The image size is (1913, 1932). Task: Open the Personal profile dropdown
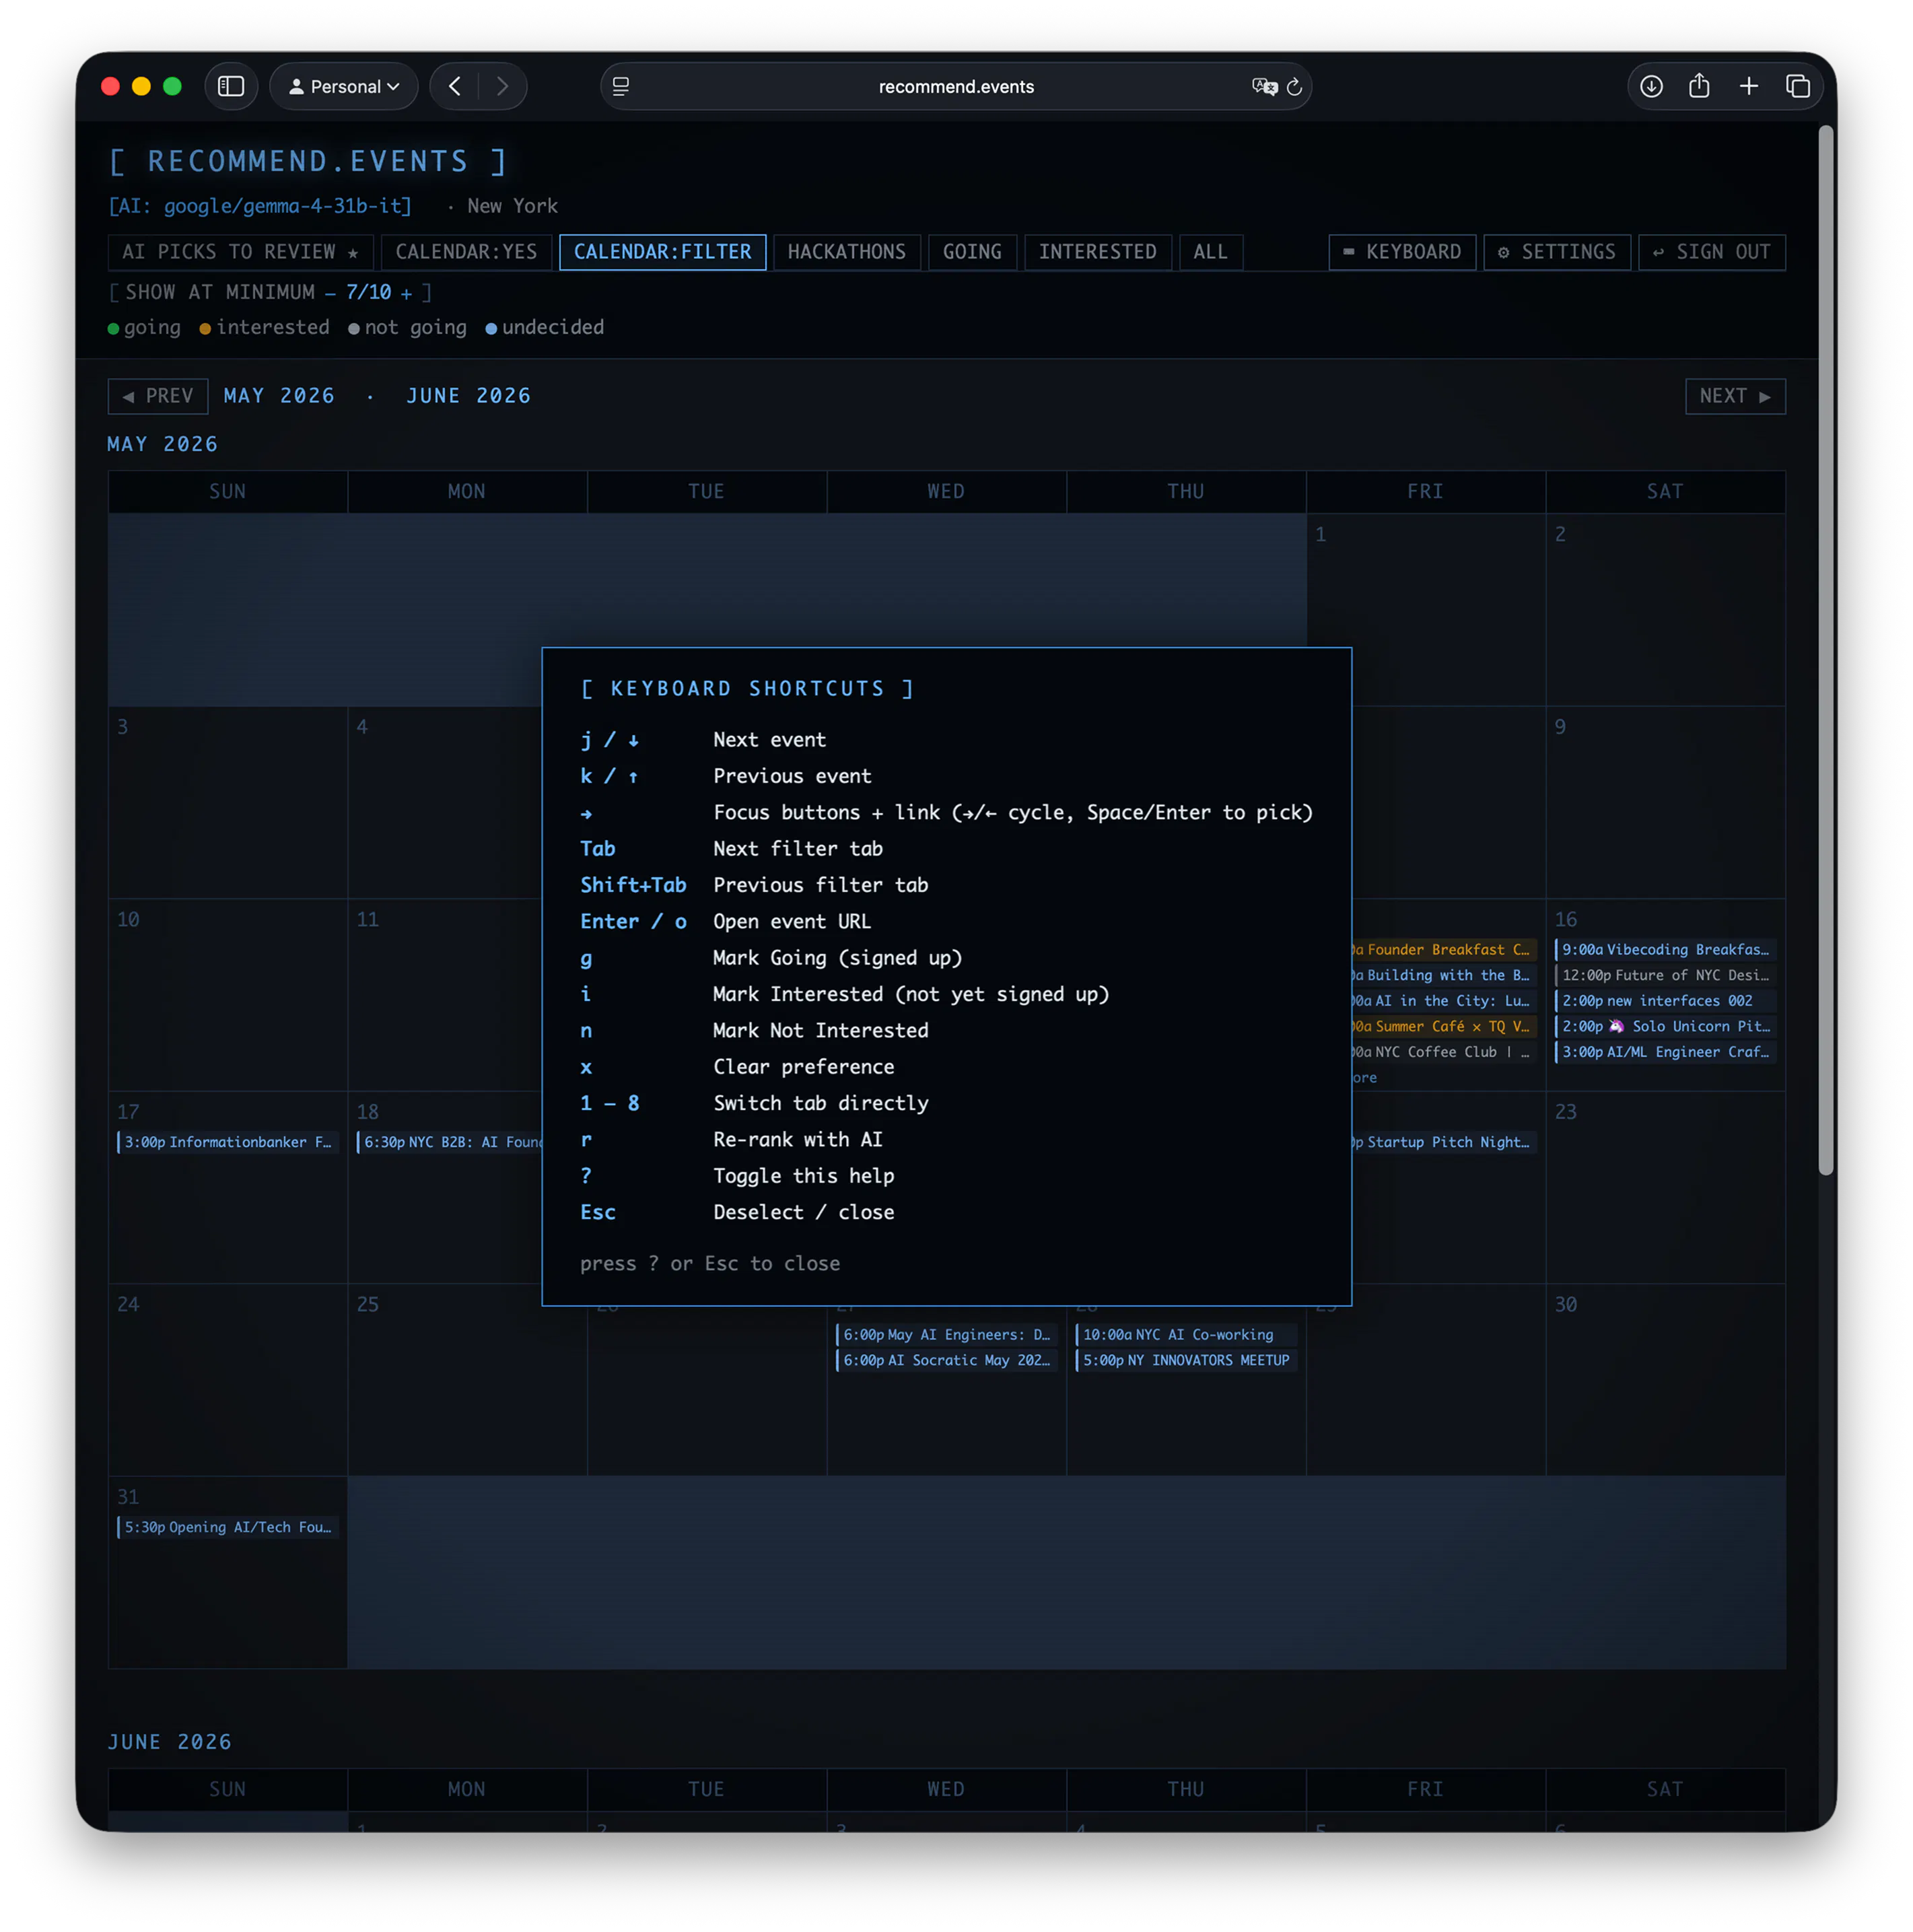[344, 87]
